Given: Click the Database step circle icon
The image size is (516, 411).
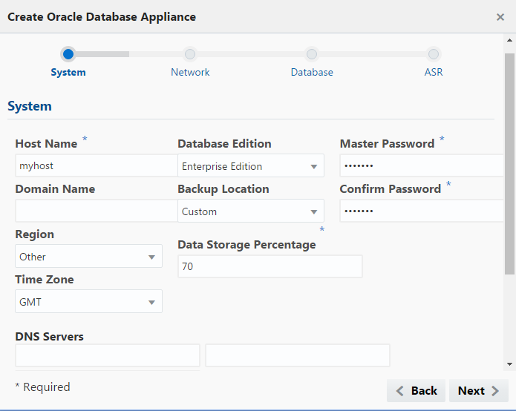Looking at the screenshot, I should click(x=312, y=54).
